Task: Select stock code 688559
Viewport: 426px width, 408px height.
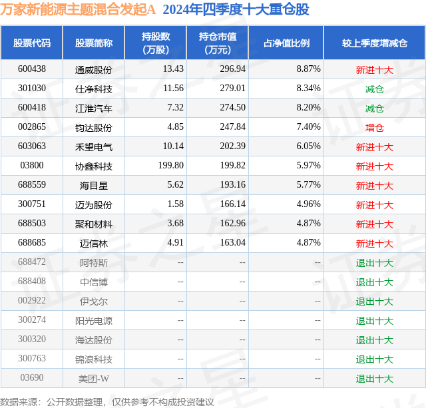Action: [x=32, y=185]
